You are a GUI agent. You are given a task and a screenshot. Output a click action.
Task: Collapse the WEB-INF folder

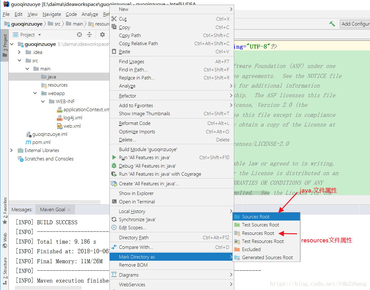(x=43, y=102)
